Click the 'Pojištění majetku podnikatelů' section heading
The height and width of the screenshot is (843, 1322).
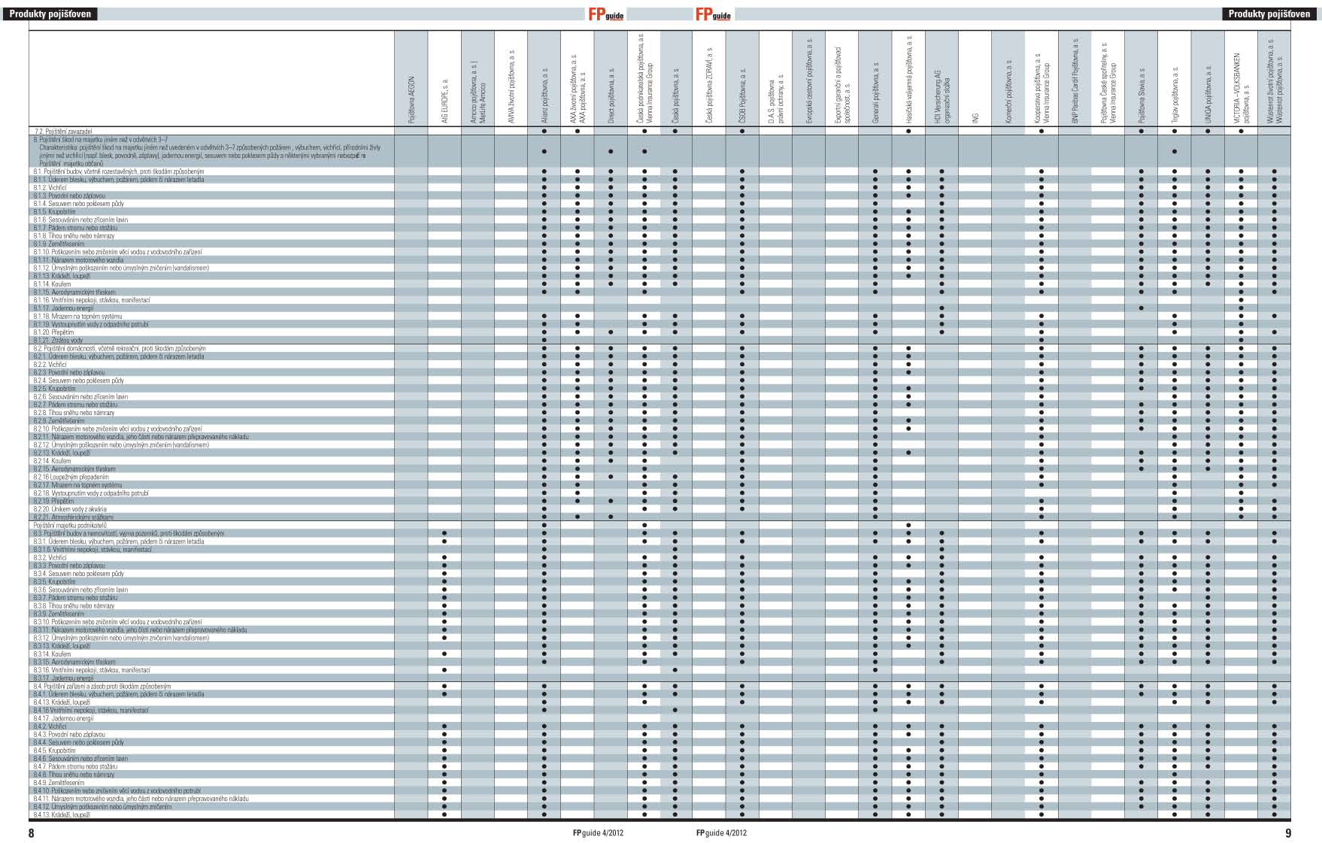pyautogui.click(x=70, y=525)
